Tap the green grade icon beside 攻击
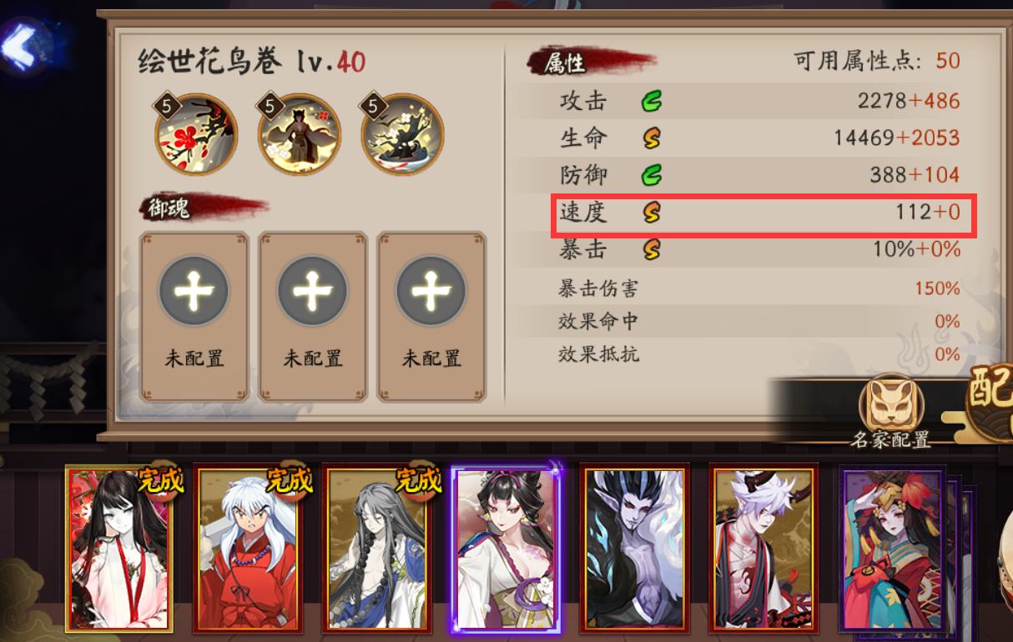 click(652, 102)
